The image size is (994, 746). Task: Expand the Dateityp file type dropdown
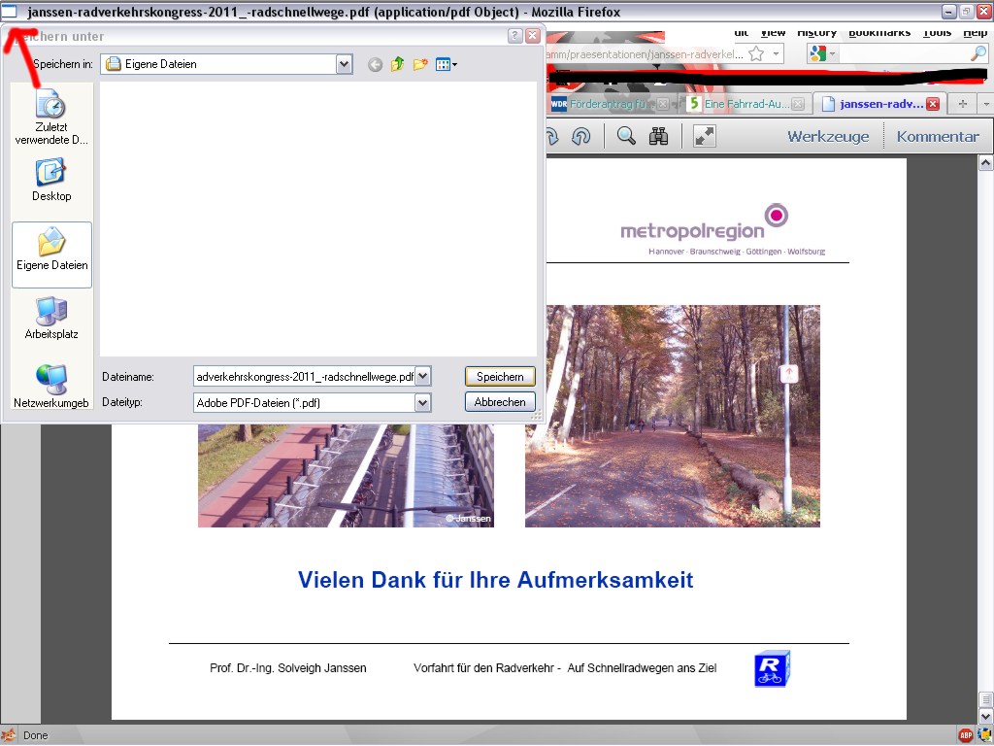(x=422, y=402)
